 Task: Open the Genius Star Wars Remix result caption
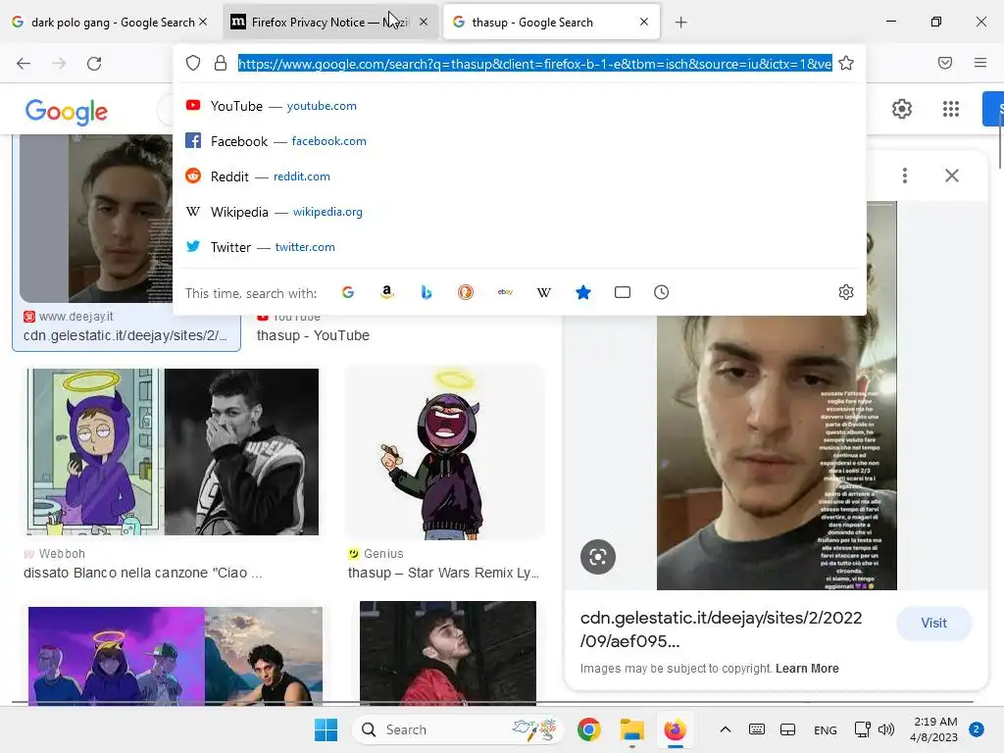point(443,573)
